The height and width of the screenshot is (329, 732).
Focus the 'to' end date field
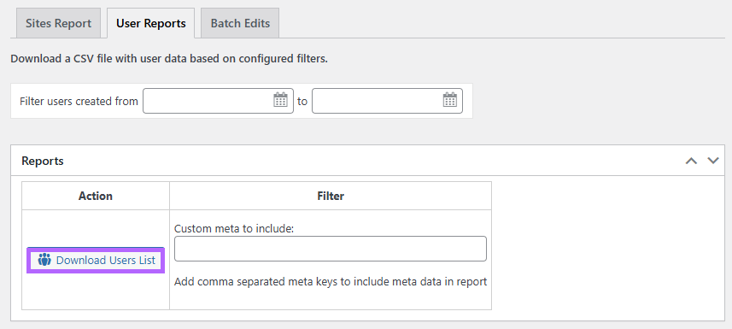pos(387,101)
